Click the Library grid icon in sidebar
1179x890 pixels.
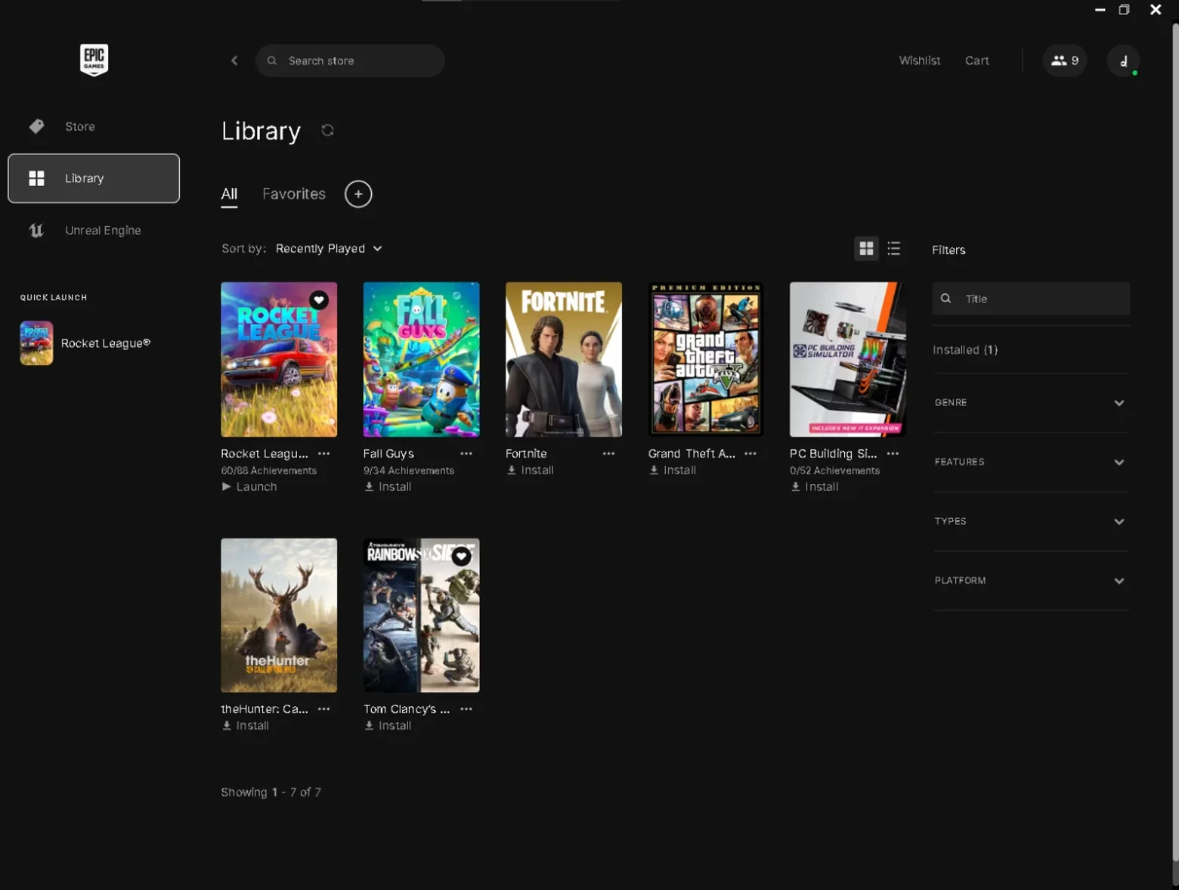pyautogui.click(x=36, y=178)
